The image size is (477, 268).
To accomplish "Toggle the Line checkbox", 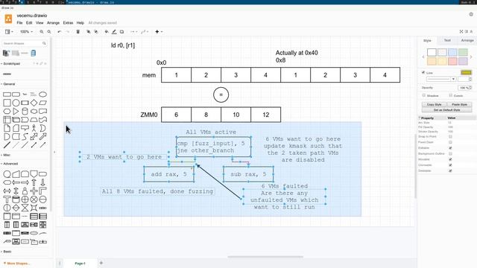I will pyautogui.click(x=423, y=73).
